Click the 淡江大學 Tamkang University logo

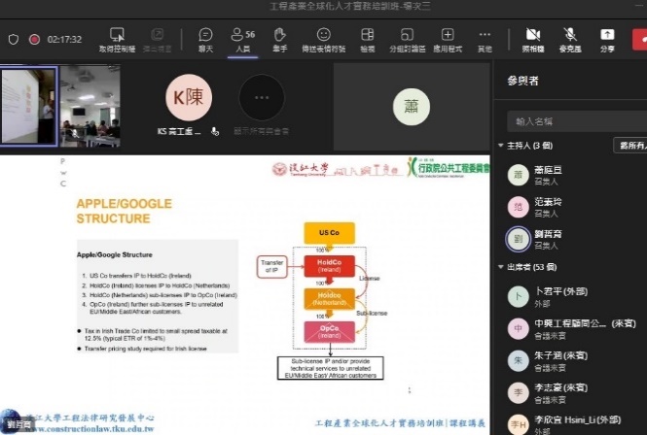tap(301, 169)
